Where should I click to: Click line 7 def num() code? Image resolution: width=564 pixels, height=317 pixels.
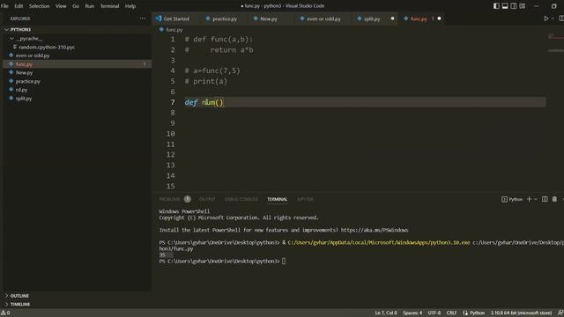pyautogui.click(x=204, y=102)
